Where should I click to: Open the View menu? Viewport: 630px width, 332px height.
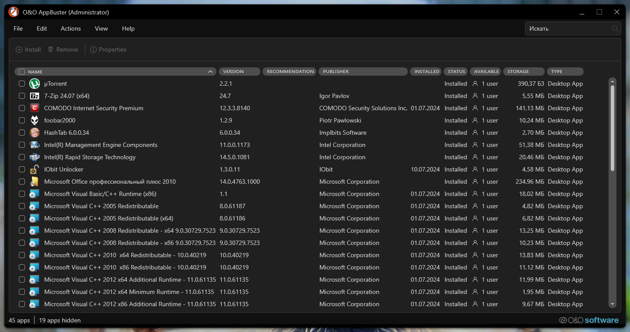click(101, 28)
